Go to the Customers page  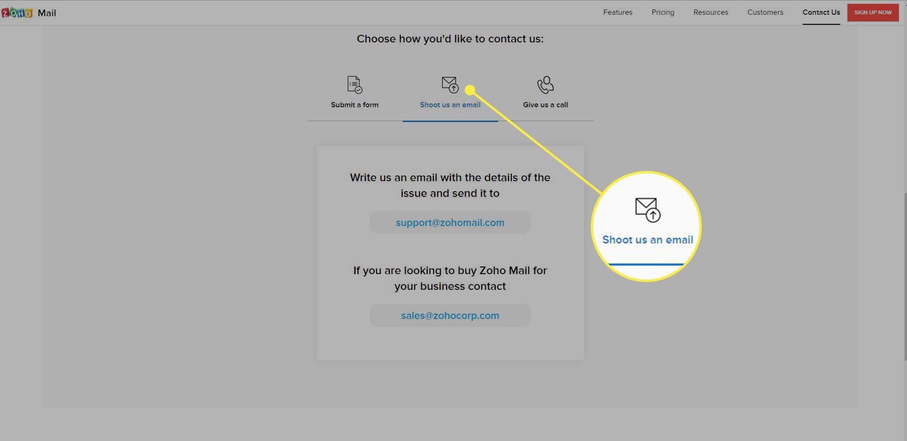pyautogui.click(x=765, y=12)
